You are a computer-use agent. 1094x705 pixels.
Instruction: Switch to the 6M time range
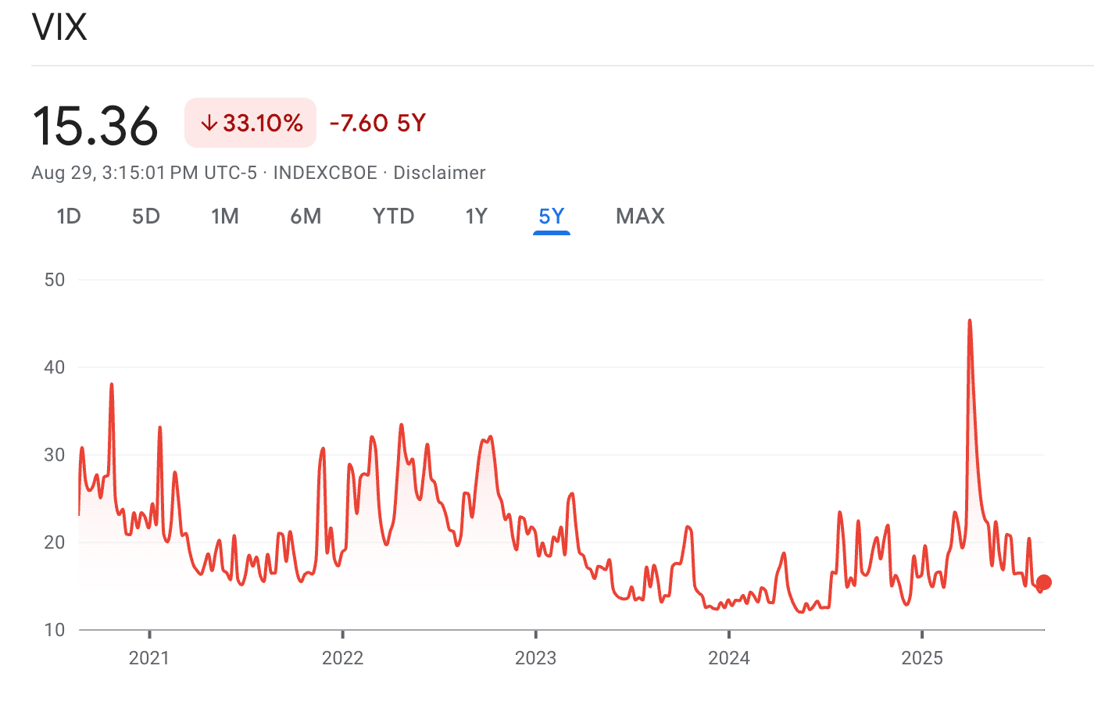click(x=306, y=217)
